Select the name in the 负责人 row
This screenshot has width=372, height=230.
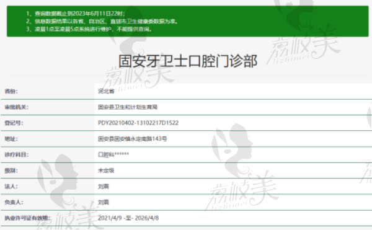click(x=104, y=202)
